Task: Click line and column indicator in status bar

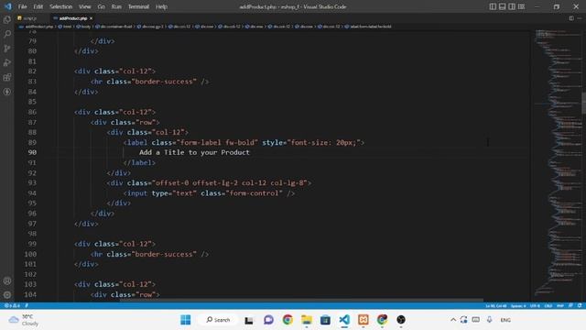Action: pyautogui.click(x=496, y=305)
